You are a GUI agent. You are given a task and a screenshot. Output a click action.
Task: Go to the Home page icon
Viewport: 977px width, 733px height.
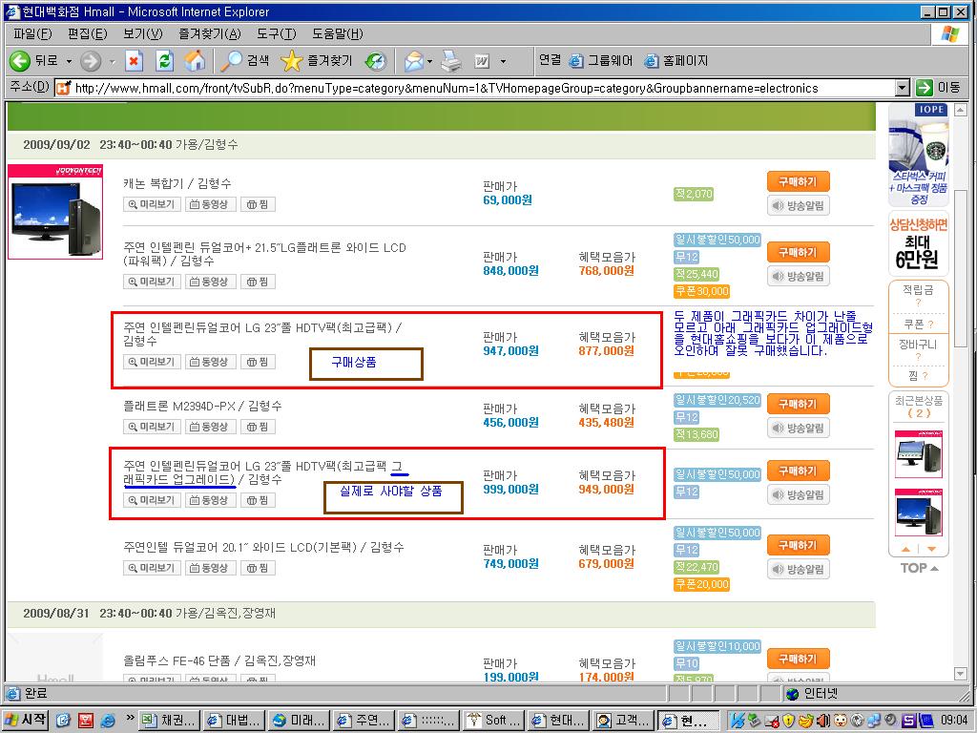(x=195, y=60)
